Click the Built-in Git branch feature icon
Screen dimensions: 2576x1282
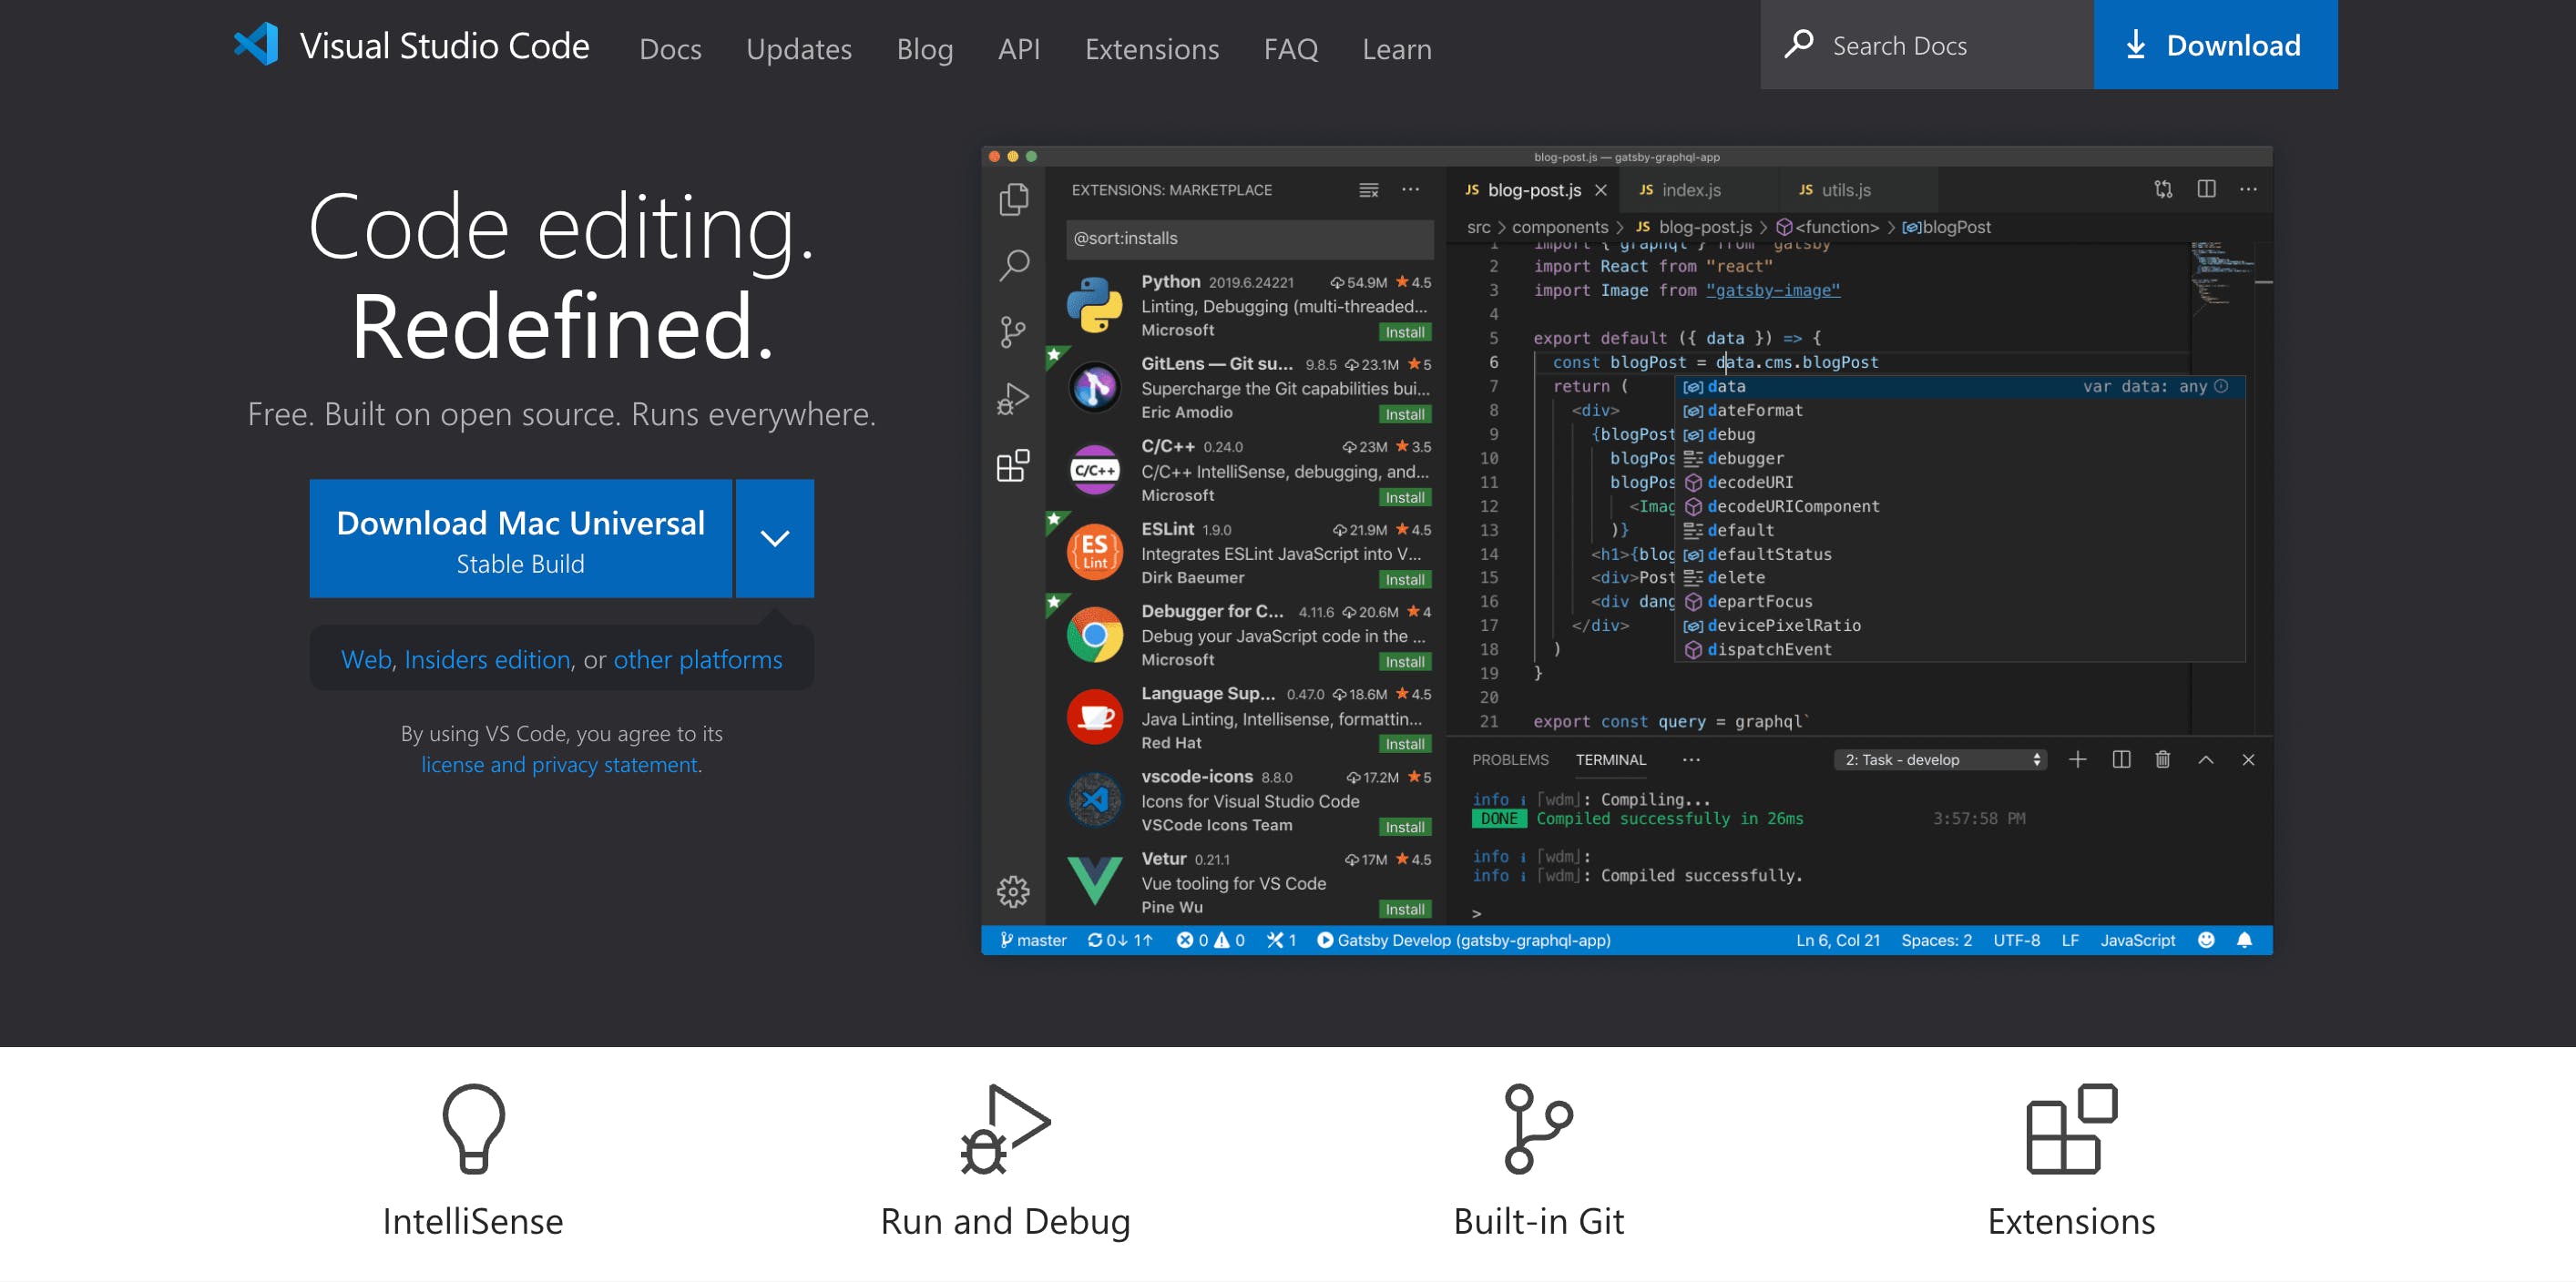click(x=1538, y=1128)
